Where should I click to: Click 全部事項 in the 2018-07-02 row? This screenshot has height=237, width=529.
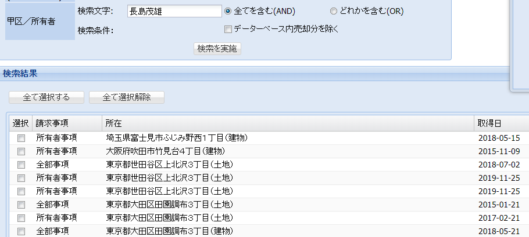pyautogui.click(x=52, y=165)
